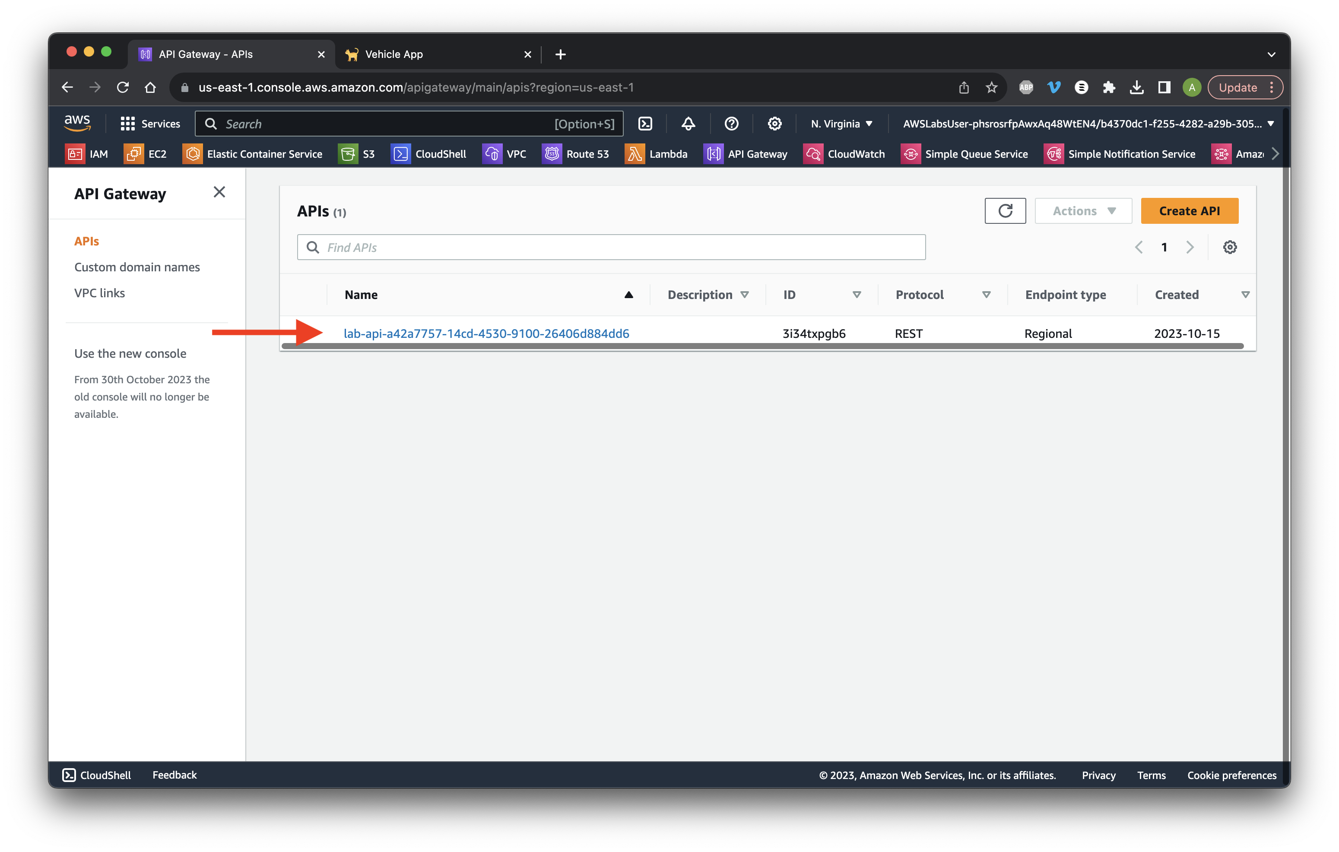Click the browser address bar URL
Viewport: 1339px width, 852px height.
(416, 87)
